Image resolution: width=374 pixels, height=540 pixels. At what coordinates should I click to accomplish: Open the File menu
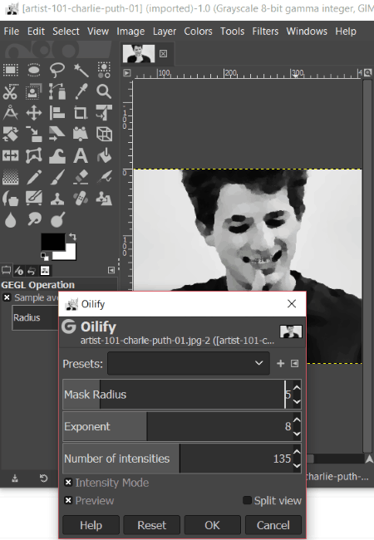tap(12, 32)
